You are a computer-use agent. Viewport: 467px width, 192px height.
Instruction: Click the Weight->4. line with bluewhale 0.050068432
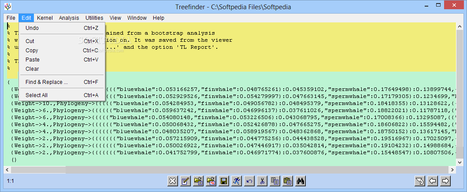coord(233,124)
